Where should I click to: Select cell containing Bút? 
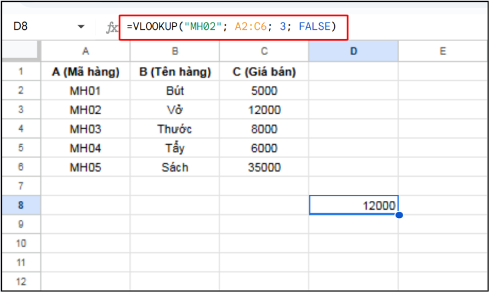[175, 90]
